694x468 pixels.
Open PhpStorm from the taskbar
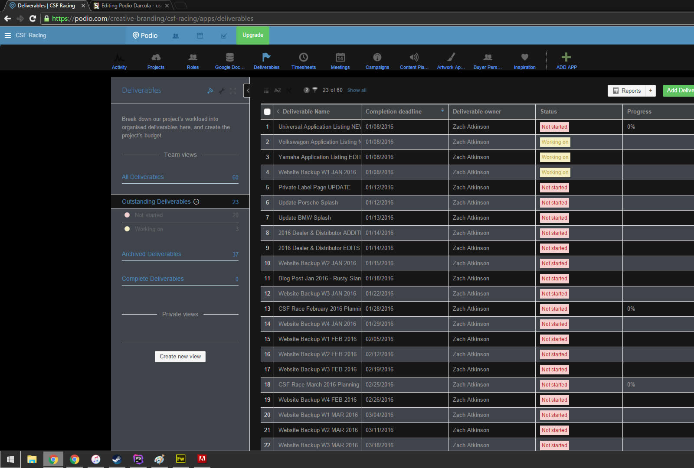point(138,459)
